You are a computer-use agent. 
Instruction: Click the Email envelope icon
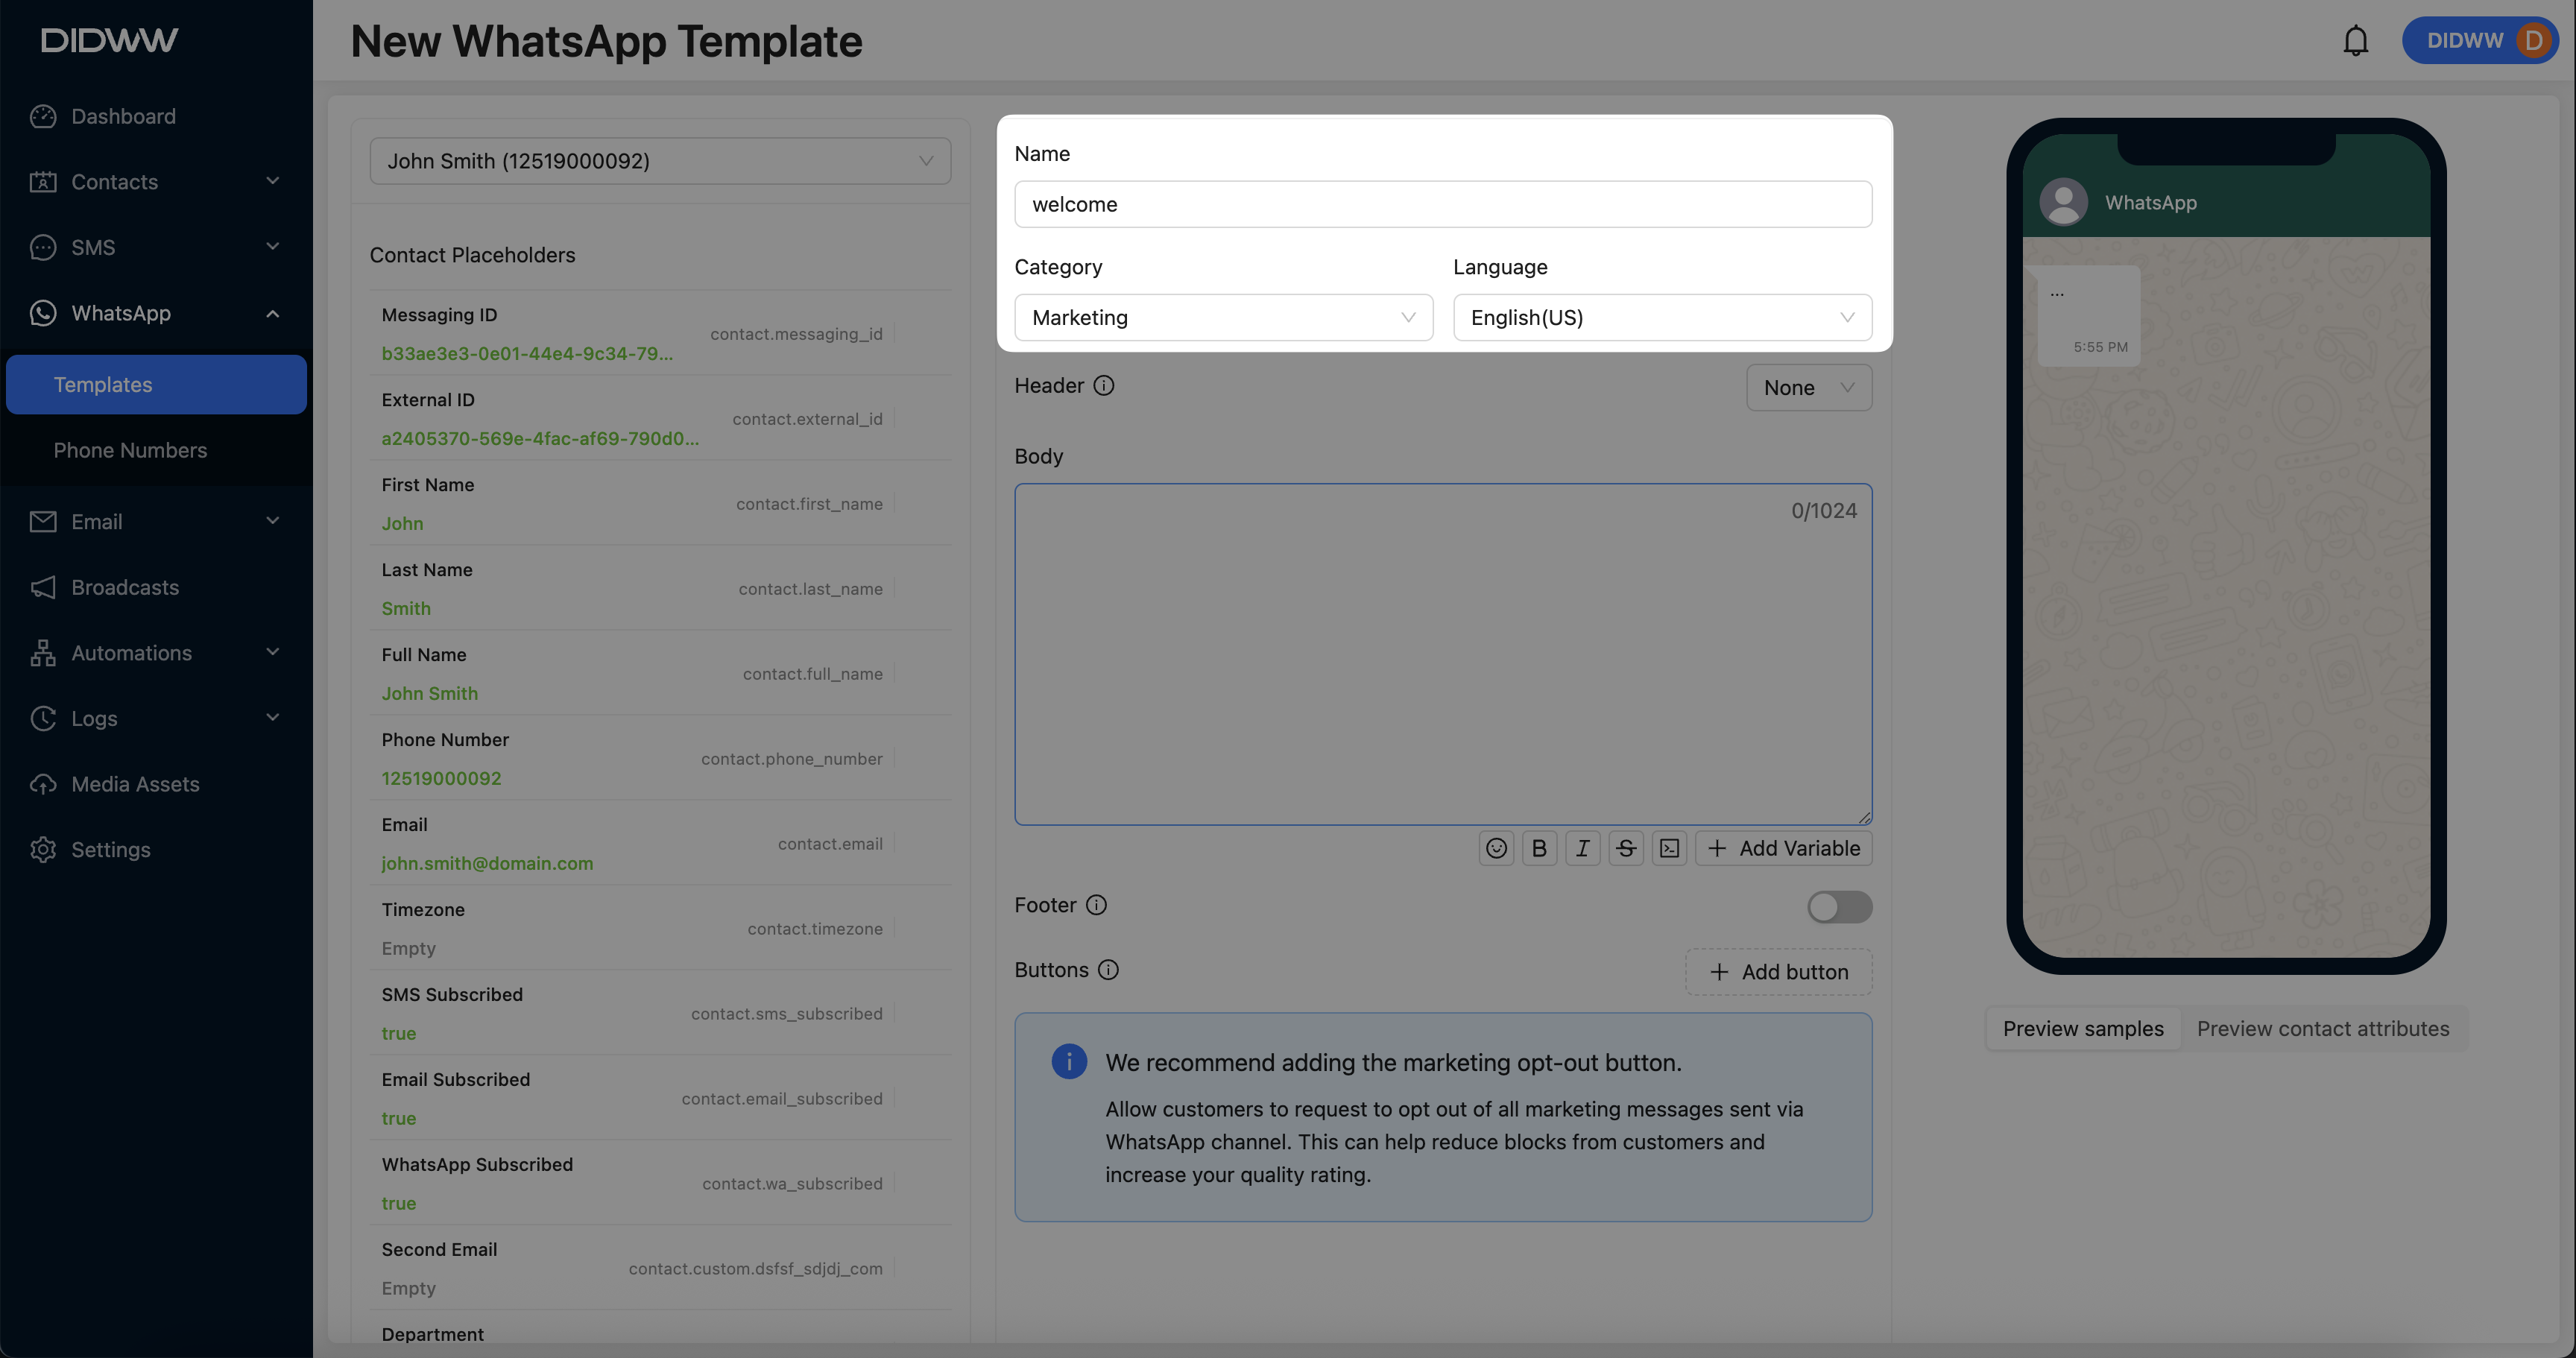[x=43, y=522]
